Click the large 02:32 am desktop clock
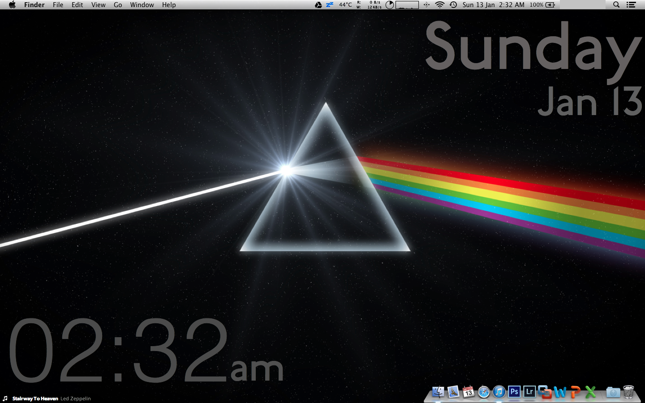Screen dimensions: 645x403 click(x=146, y=351)
